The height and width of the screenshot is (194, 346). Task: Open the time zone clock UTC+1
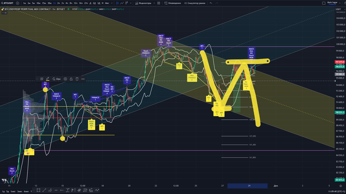tap(337, 192)
